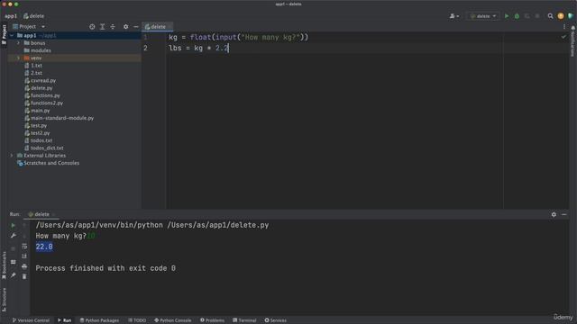Image resolution: width=577 pixels, height=324 pixels.
Task: Expand the bonus folder
Action: click(18, 43)
